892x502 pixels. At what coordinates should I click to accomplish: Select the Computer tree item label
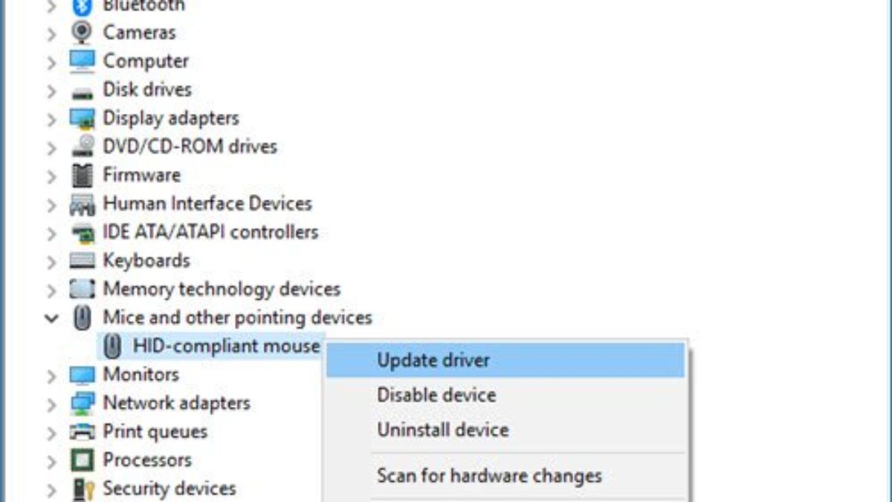tap(146, 61)
